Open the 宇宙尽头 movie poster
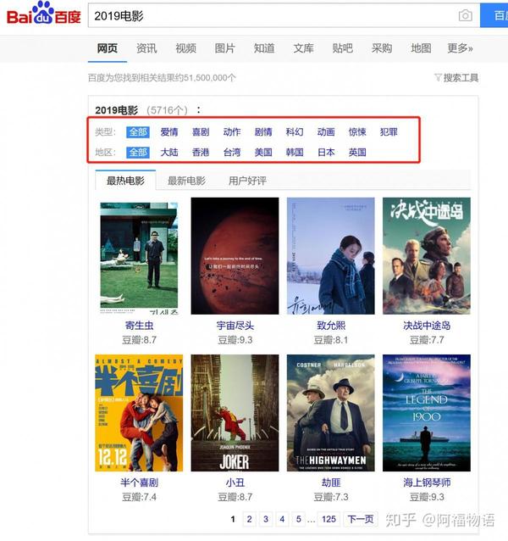The height and width of the screenshot is (541, 508). pos(235,256)
